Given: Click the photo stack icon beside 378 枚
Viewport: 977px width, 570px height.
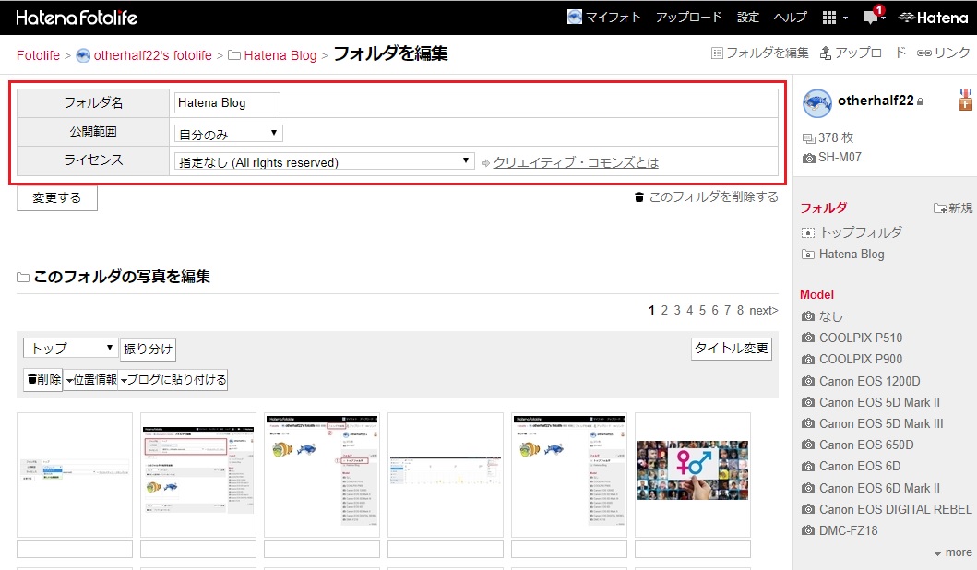Looking at the screenshot, I should tap(809, 138).
